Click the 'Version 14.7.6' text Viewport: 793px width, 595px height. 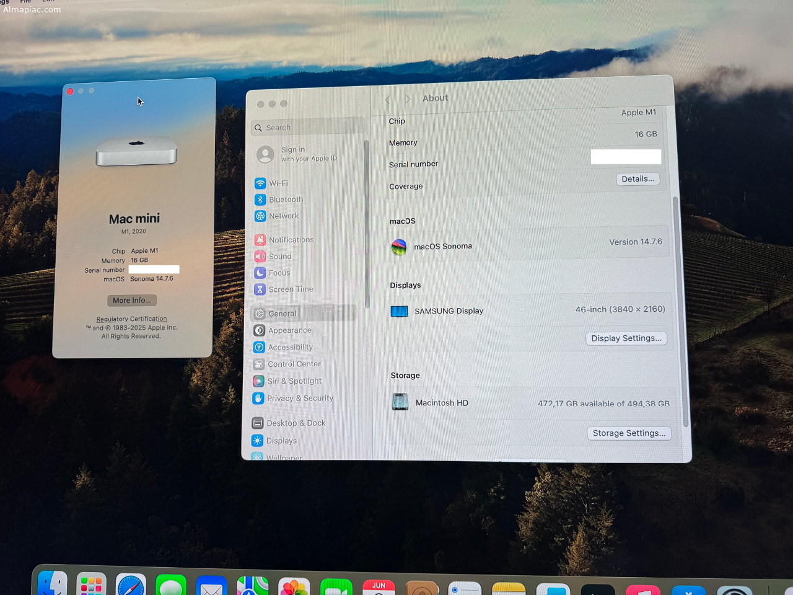pos(635,242)
